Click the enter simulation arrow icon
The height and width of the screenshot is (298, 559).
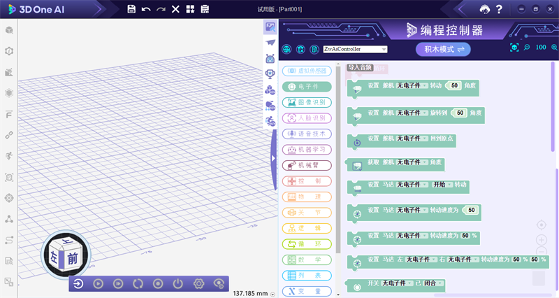pos(78,284)
